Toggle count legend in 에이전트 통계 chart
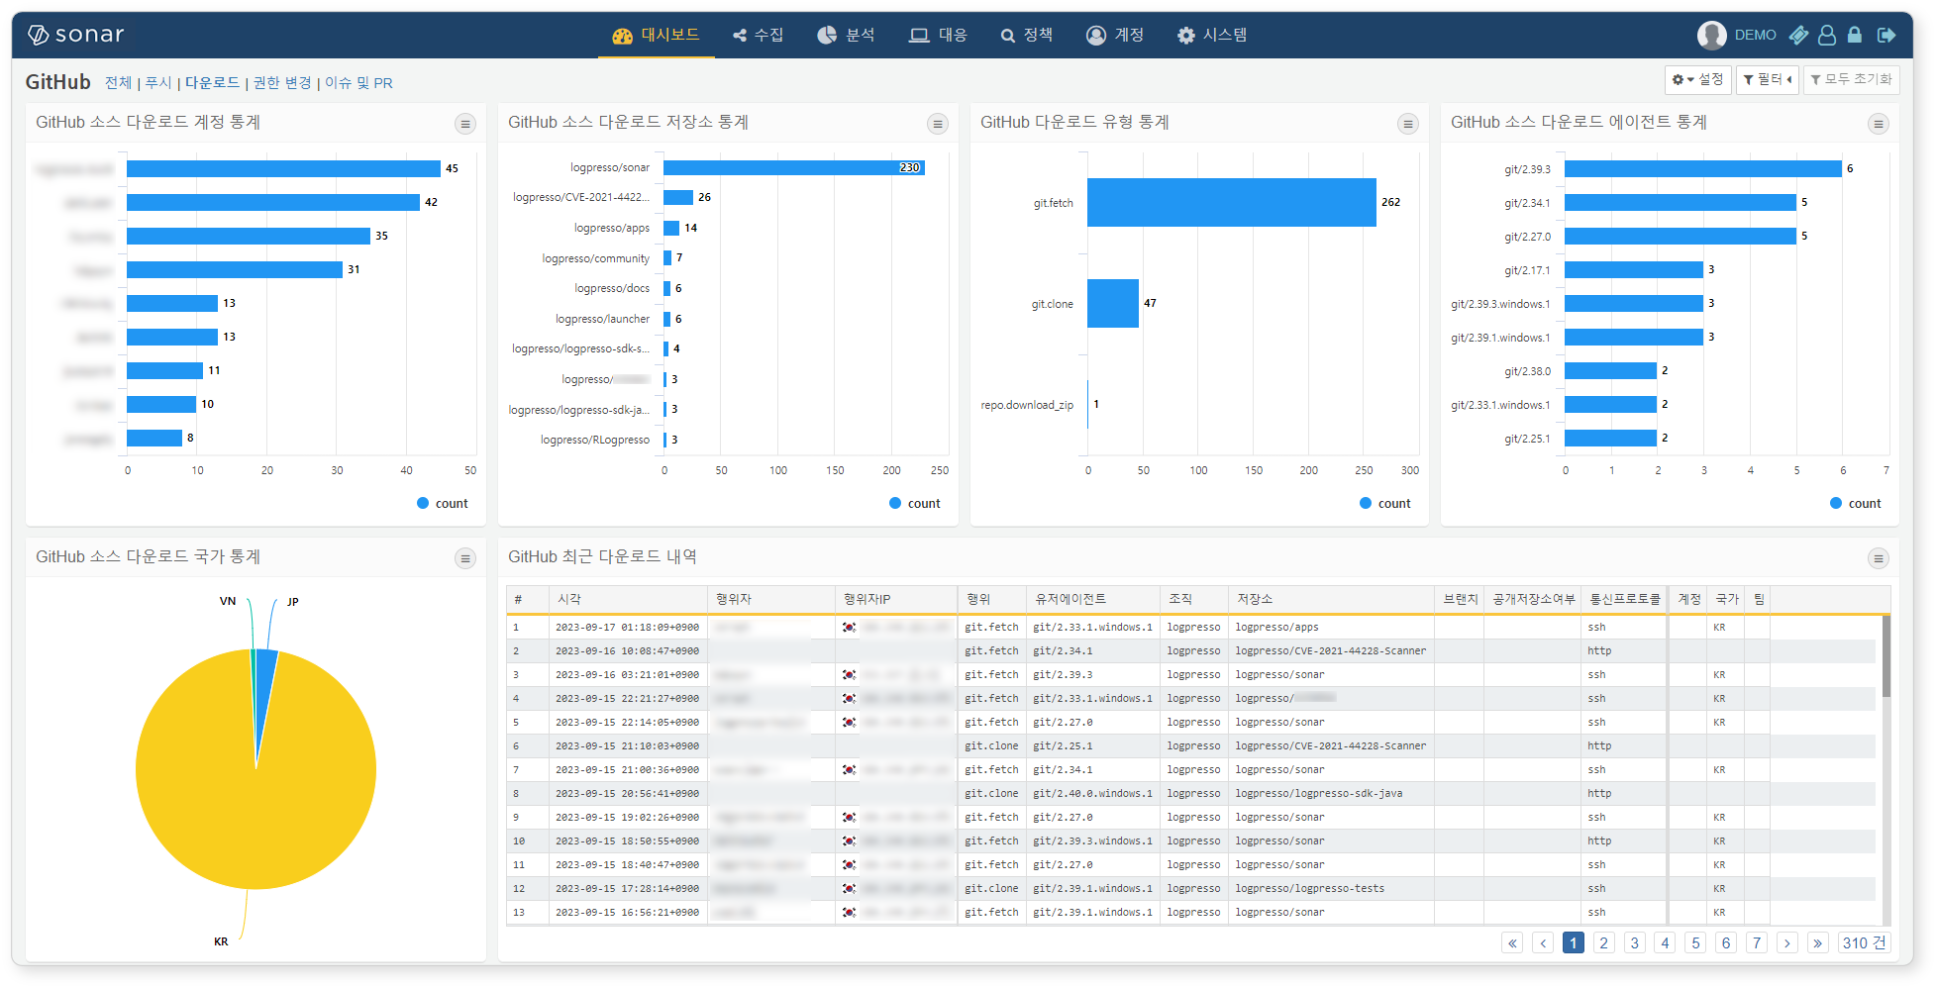Image resolution: width=1936 pixels, height=988 pixels. (x=1856, y=503)
